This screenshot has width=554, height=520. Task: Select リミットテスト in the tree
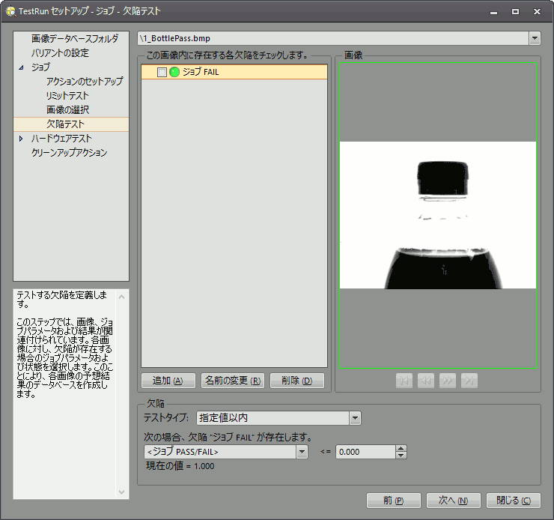click(x=67, y=96)
